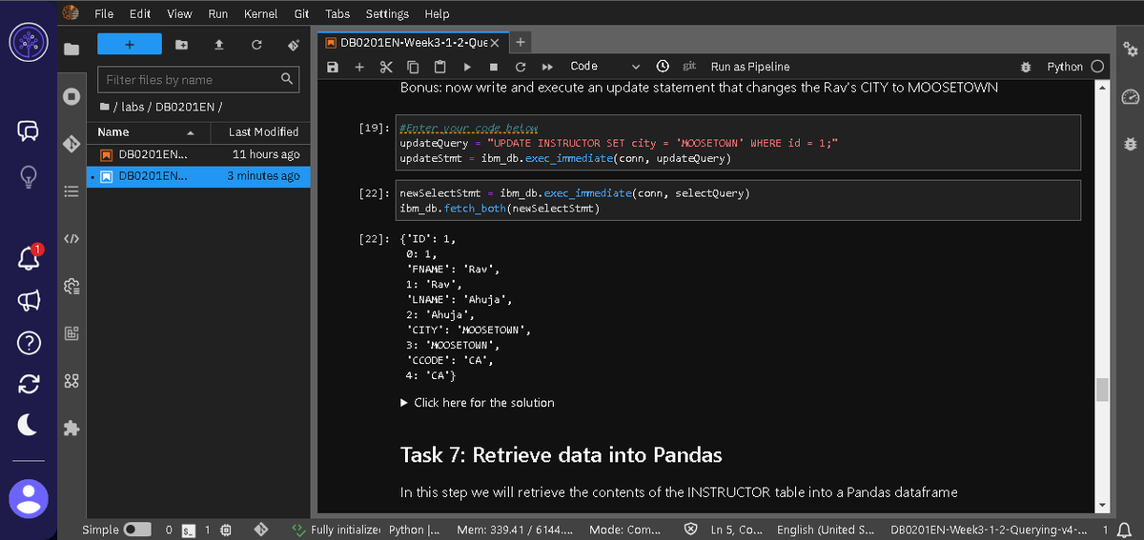The width and height of the screenshot is (1144, 540).
Task: Restart kernel and run all cells
Action: pyautogui.click(x=548, y=67)
